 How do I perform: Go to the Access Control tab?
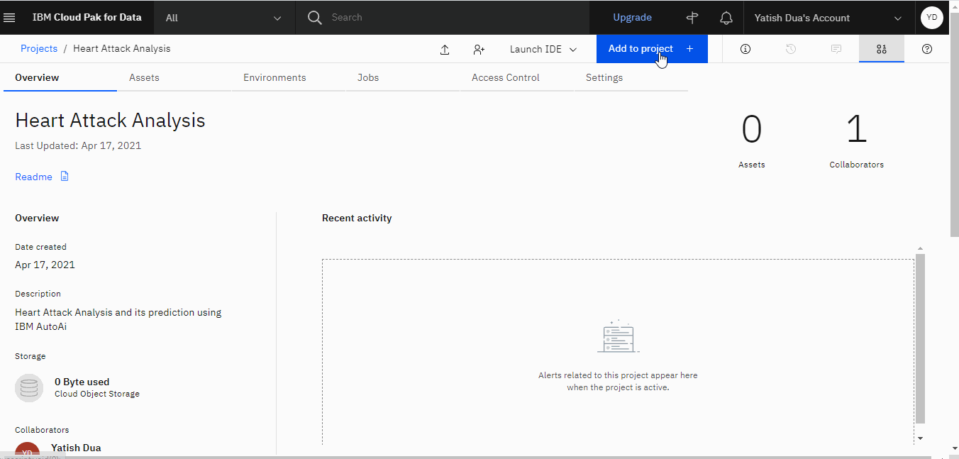click(x=517, y=78)
